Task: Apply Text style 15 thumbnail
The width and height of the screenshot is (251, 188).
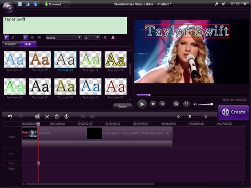Action: click(x=115, y=60)
